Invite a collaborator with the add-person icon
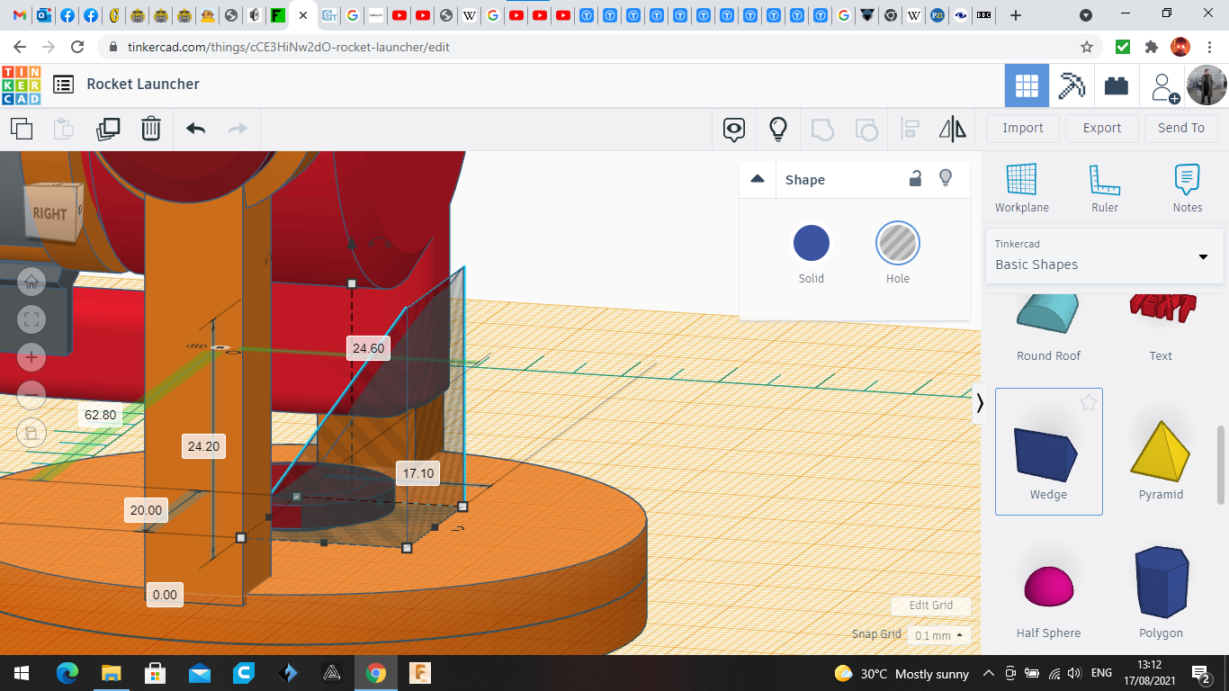The height and width of the screenshot is (691, 1229). 1163,85
